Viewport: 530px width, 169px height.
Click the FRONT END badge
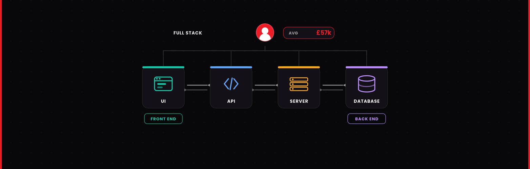click(x=163, y=119)
